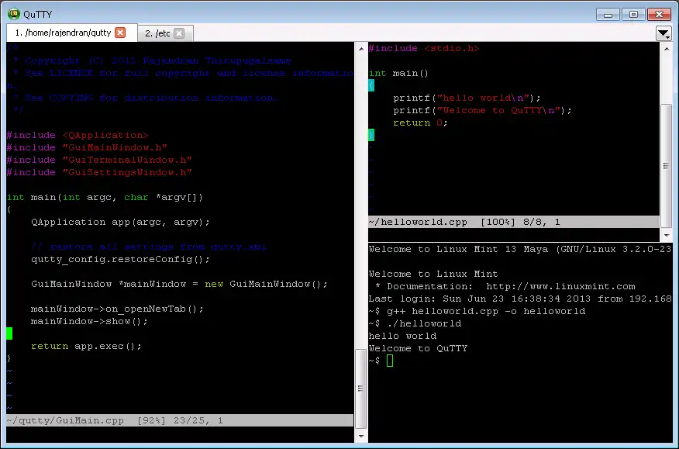This screenshot has width=679, height=449.
Task: Click the 'return 0;' line
Action: click(420, 123)
